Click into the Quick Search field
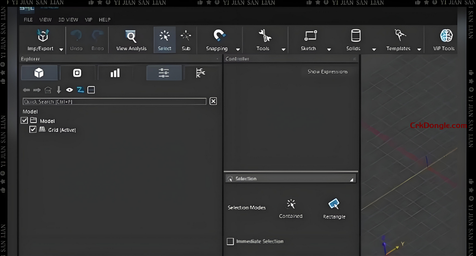This screenshot has width=476, height=256. (x=114, y=102)
